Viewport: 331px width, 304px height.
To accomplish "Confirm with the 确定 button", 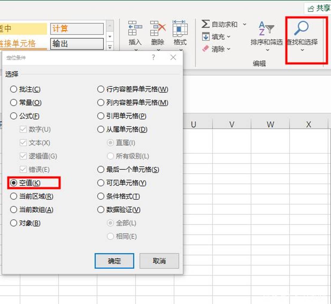I will tap(114, 261).
